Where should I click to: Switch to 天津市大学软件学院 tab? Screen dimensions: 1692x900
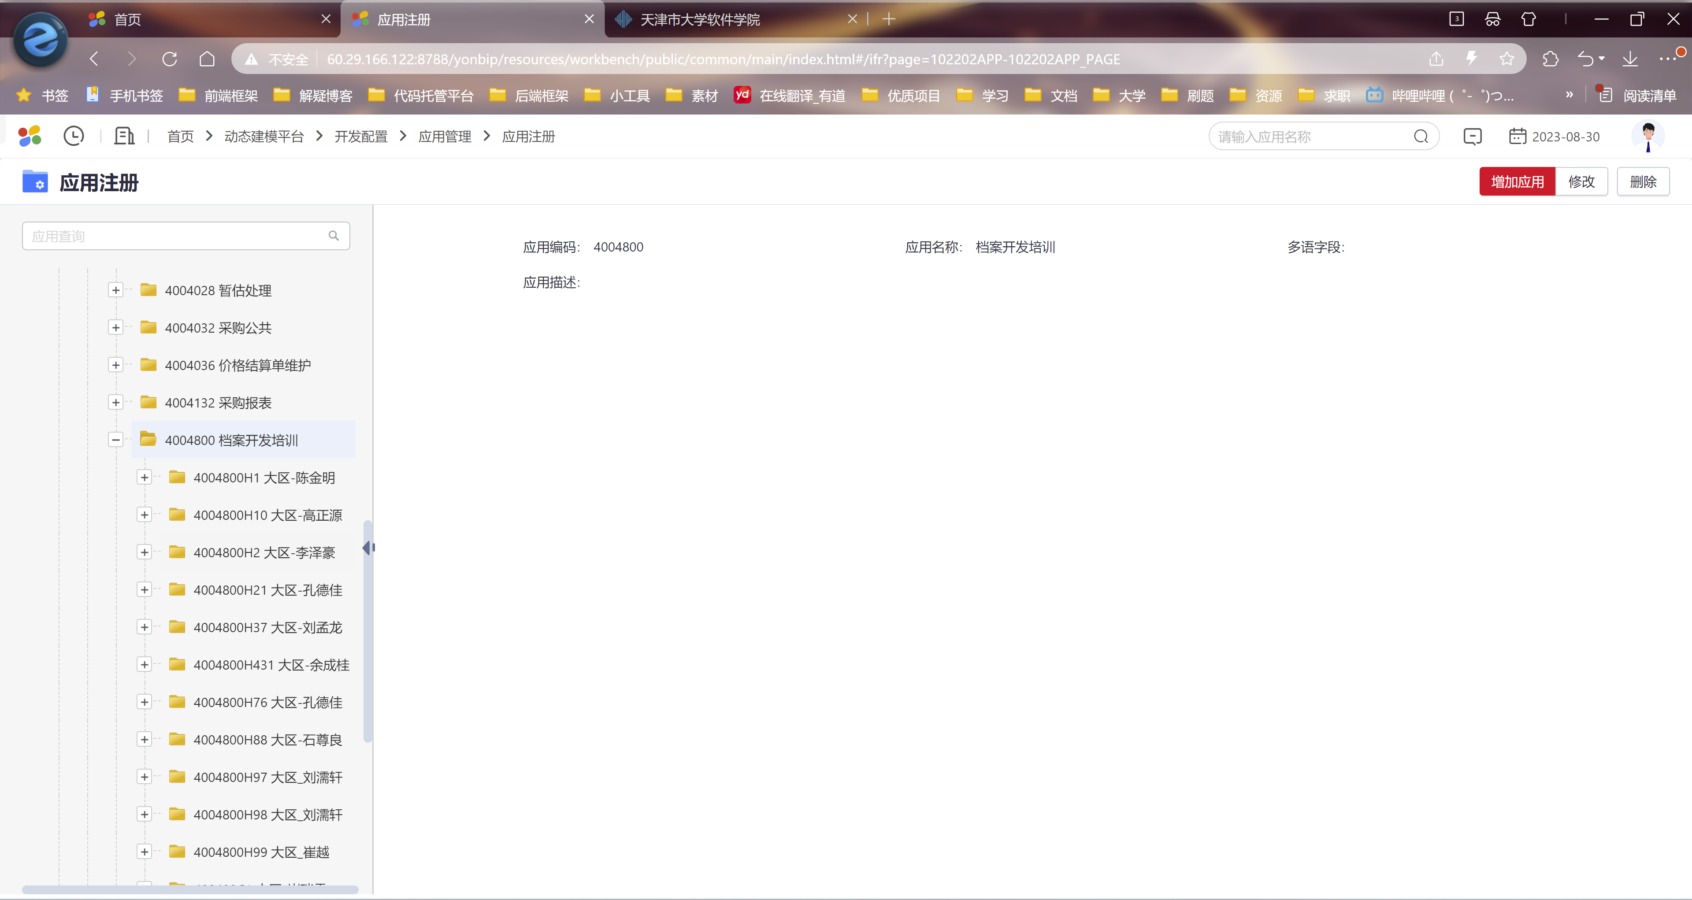pyautogui.click(x=700, y=20)
